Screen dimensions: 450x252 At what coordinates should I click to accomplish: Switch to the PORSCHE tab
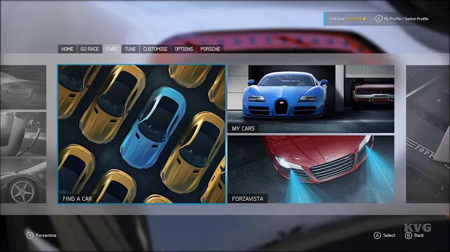[210, 49]
